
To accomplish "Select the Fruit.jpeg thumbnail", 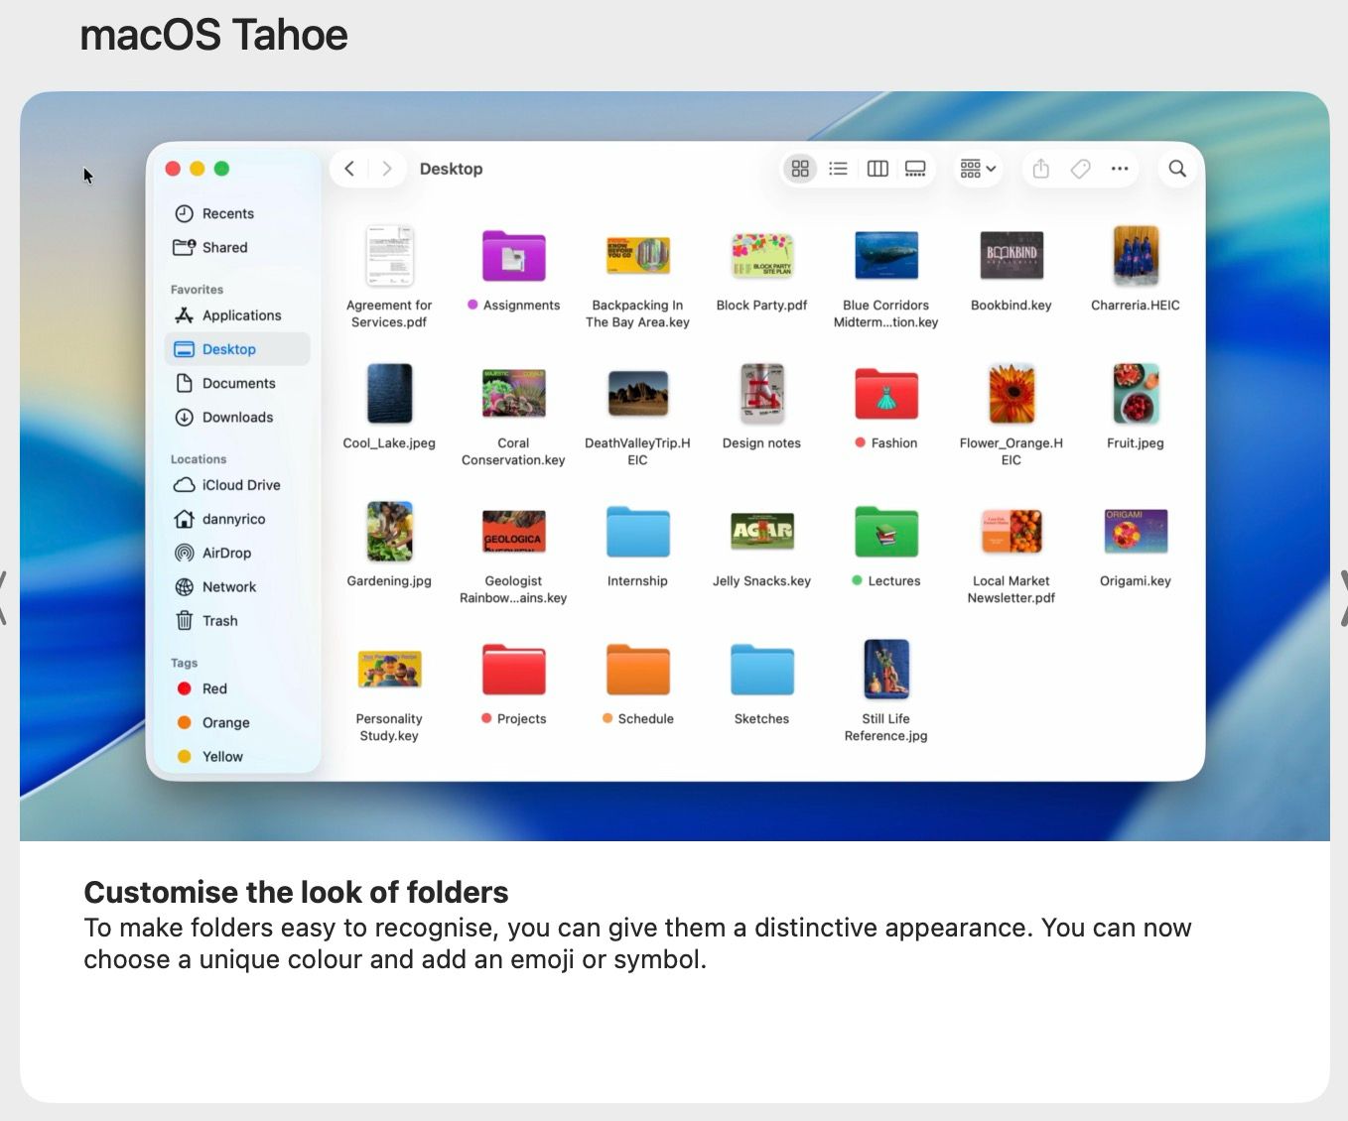I will [1136, 395].
